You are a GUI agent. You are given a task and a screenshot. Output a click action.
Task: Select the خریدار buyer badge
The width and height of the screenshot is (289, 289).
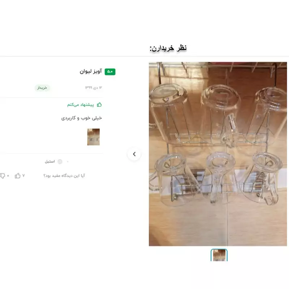pyautogui.click(x=42, y=88)
